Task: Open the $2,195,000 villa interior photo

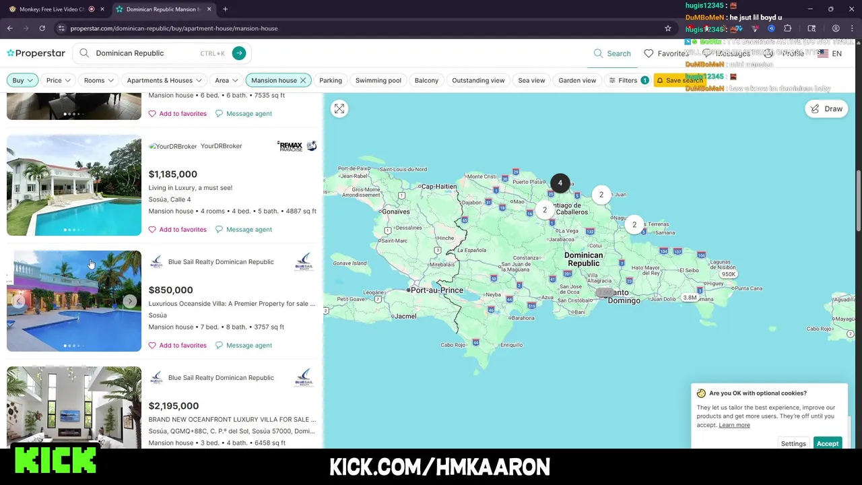Action: click(74, 407)
